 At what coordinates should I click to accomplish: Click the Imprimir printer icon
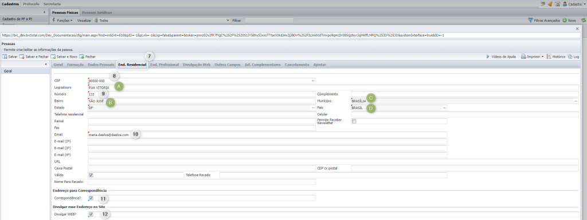click(524, 57)
